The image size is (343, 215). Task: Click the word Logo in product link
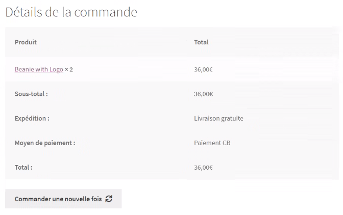pyautogui.click(x=56, y=70)
